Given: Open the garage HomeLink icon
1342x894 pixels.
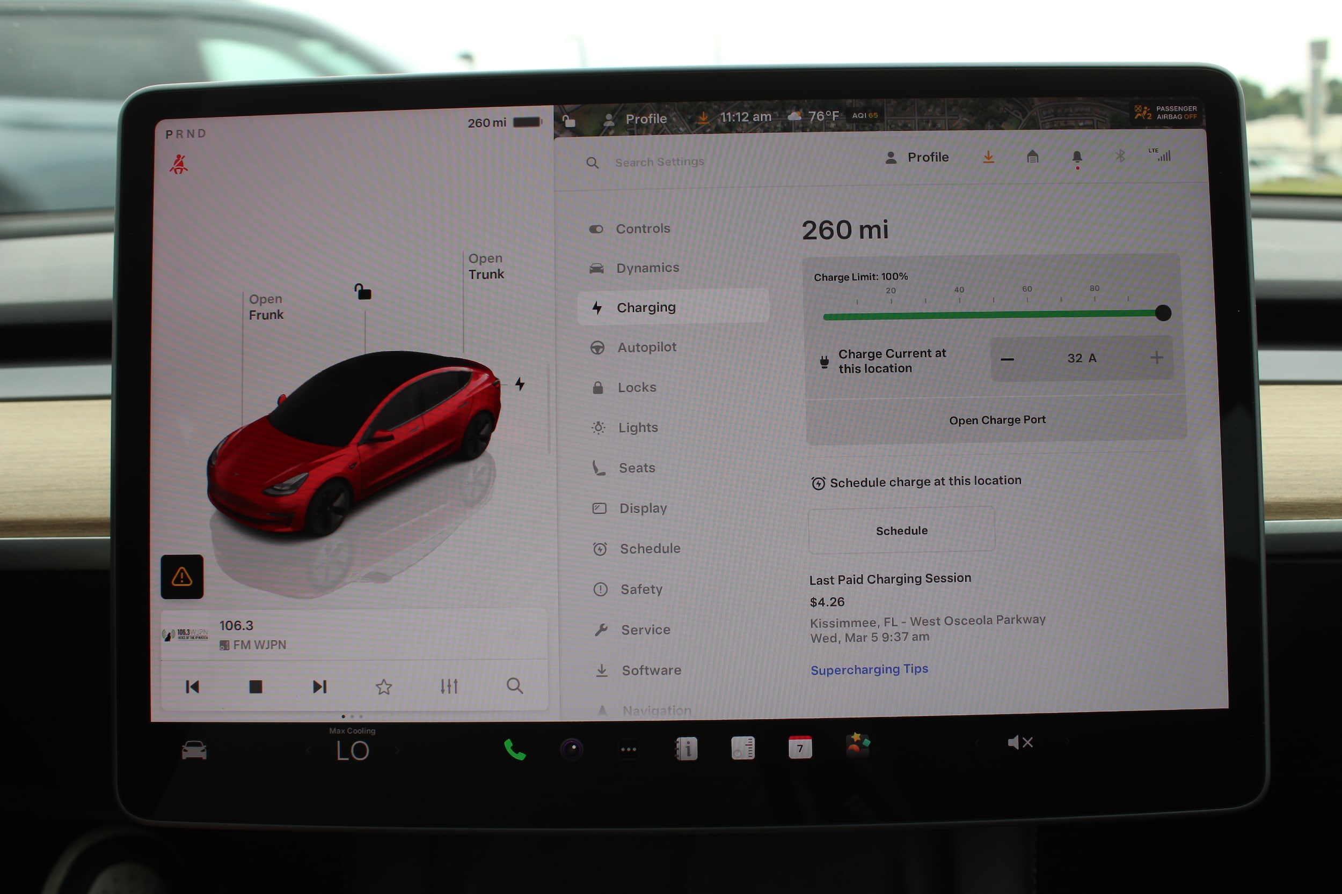Looking at the screenshot, I should pos(1032,156).
